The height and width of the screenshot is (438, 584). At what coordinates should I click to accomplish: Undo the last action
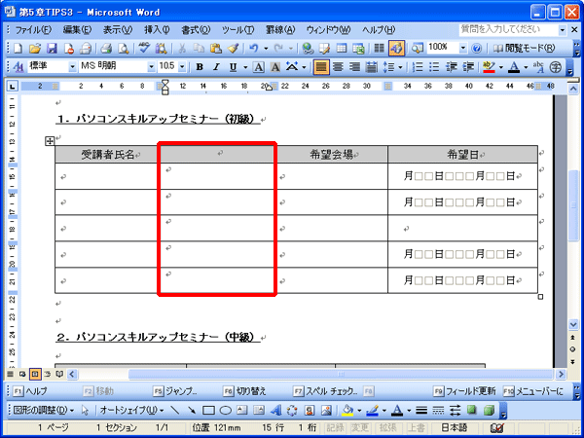[x=254, y=48]
